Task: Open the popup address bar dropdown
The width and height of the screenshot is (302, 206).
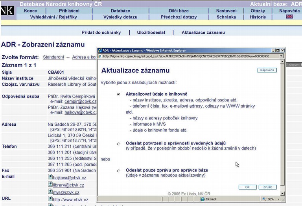Action: [282, 56]
